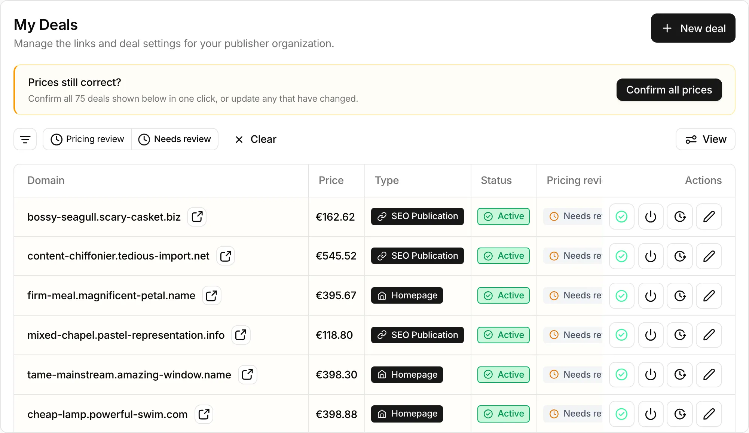749x433 pixels.
Task: Click power icon for bossy-seagull.scary-casket.biz deal
Action: (651, 216)
